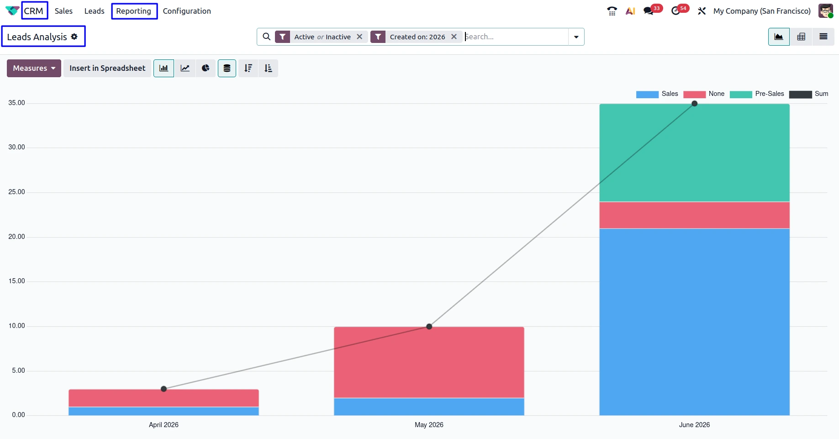Click the May 2026 None red segment
This screenshot has height=439, width=839.
click(x=429, y=362)
